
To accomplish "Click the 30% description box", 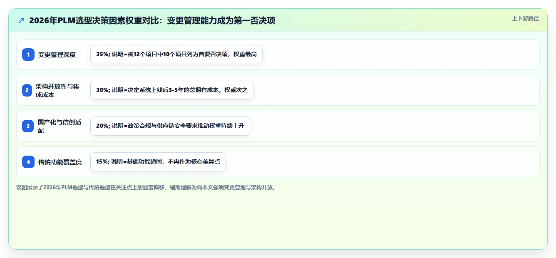I will [172, 90].
